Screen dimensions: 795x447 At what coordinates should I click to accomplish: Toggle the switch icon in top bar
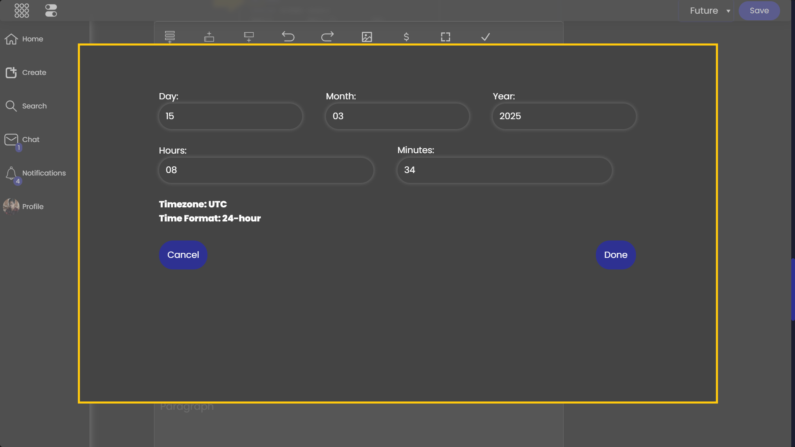pos(51,10)
